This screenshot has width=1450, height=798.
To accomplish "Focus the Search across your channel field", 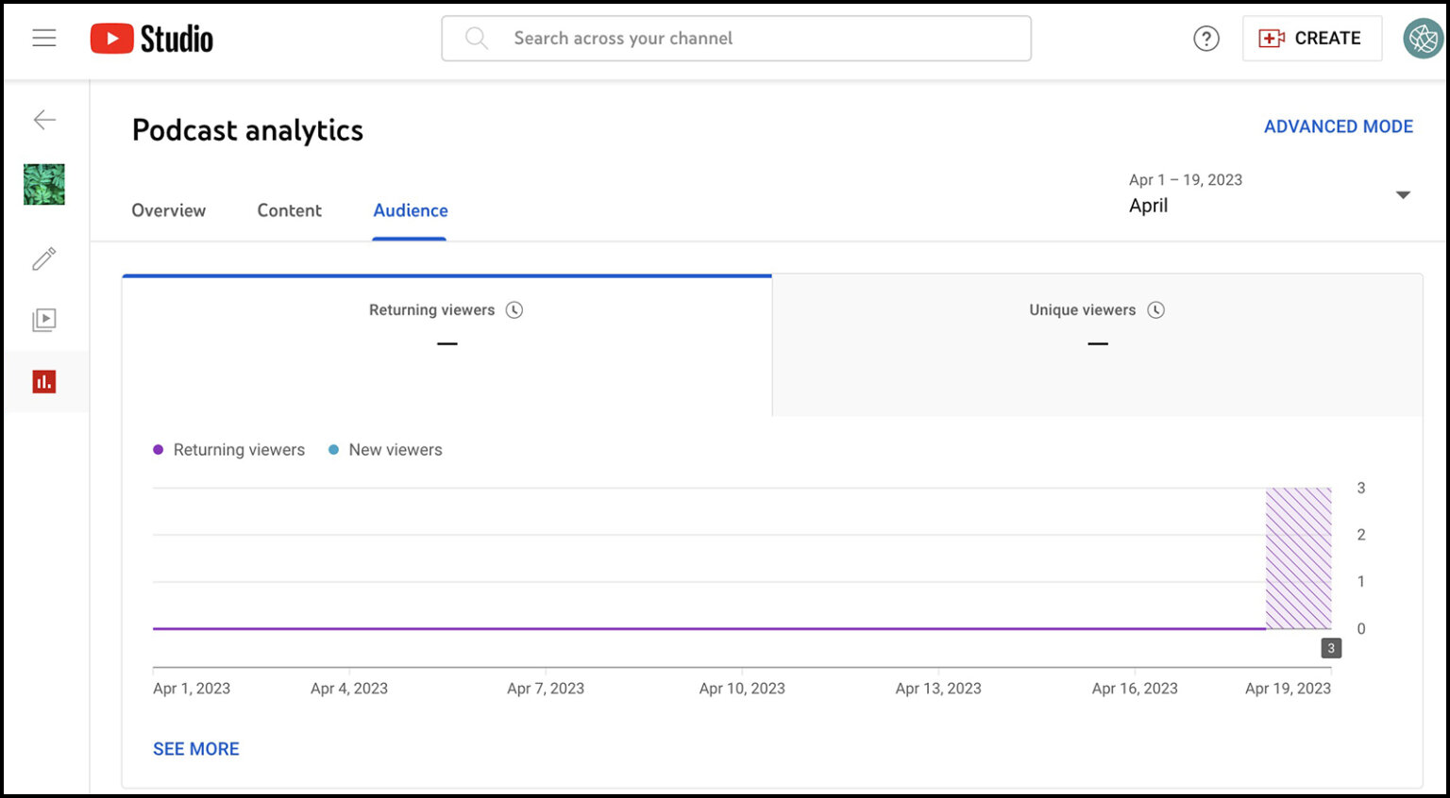I will pyautogui.click(x=736, y=39).
